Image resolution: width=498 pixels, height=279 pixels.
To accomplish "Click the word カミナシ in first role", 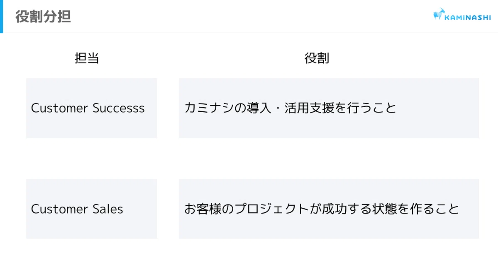I will tap(209, 108).
